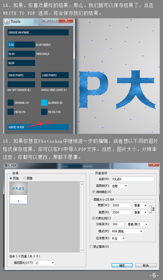Toggle the SHOW/HIDE LOUPE (L) button
The image size is (163, 280).
point(55,84)
